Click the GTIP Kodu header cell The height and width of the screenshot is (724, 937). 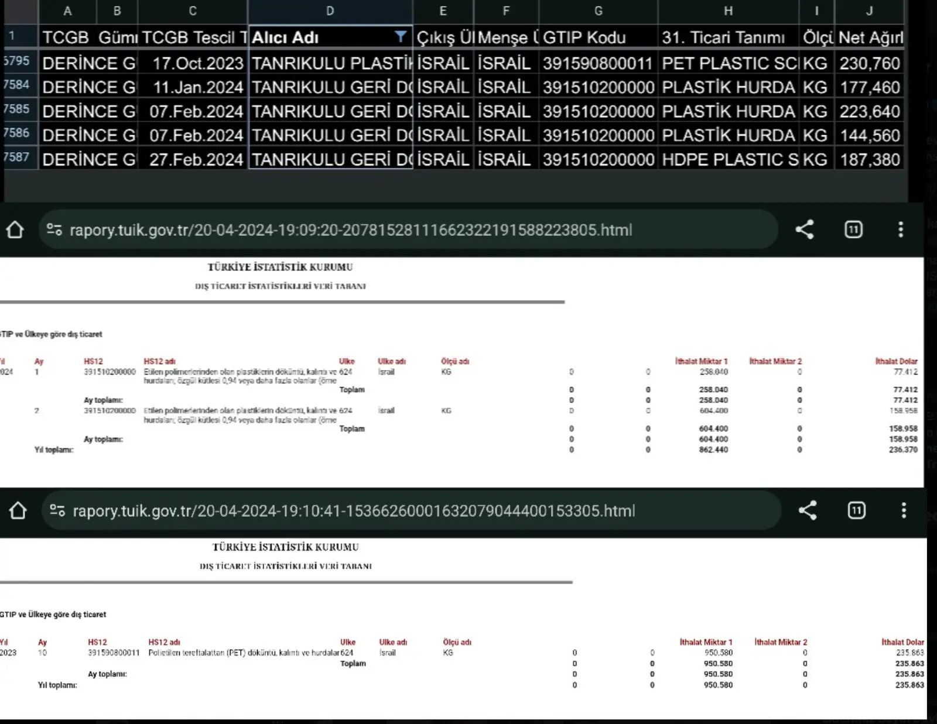point(598,37)
